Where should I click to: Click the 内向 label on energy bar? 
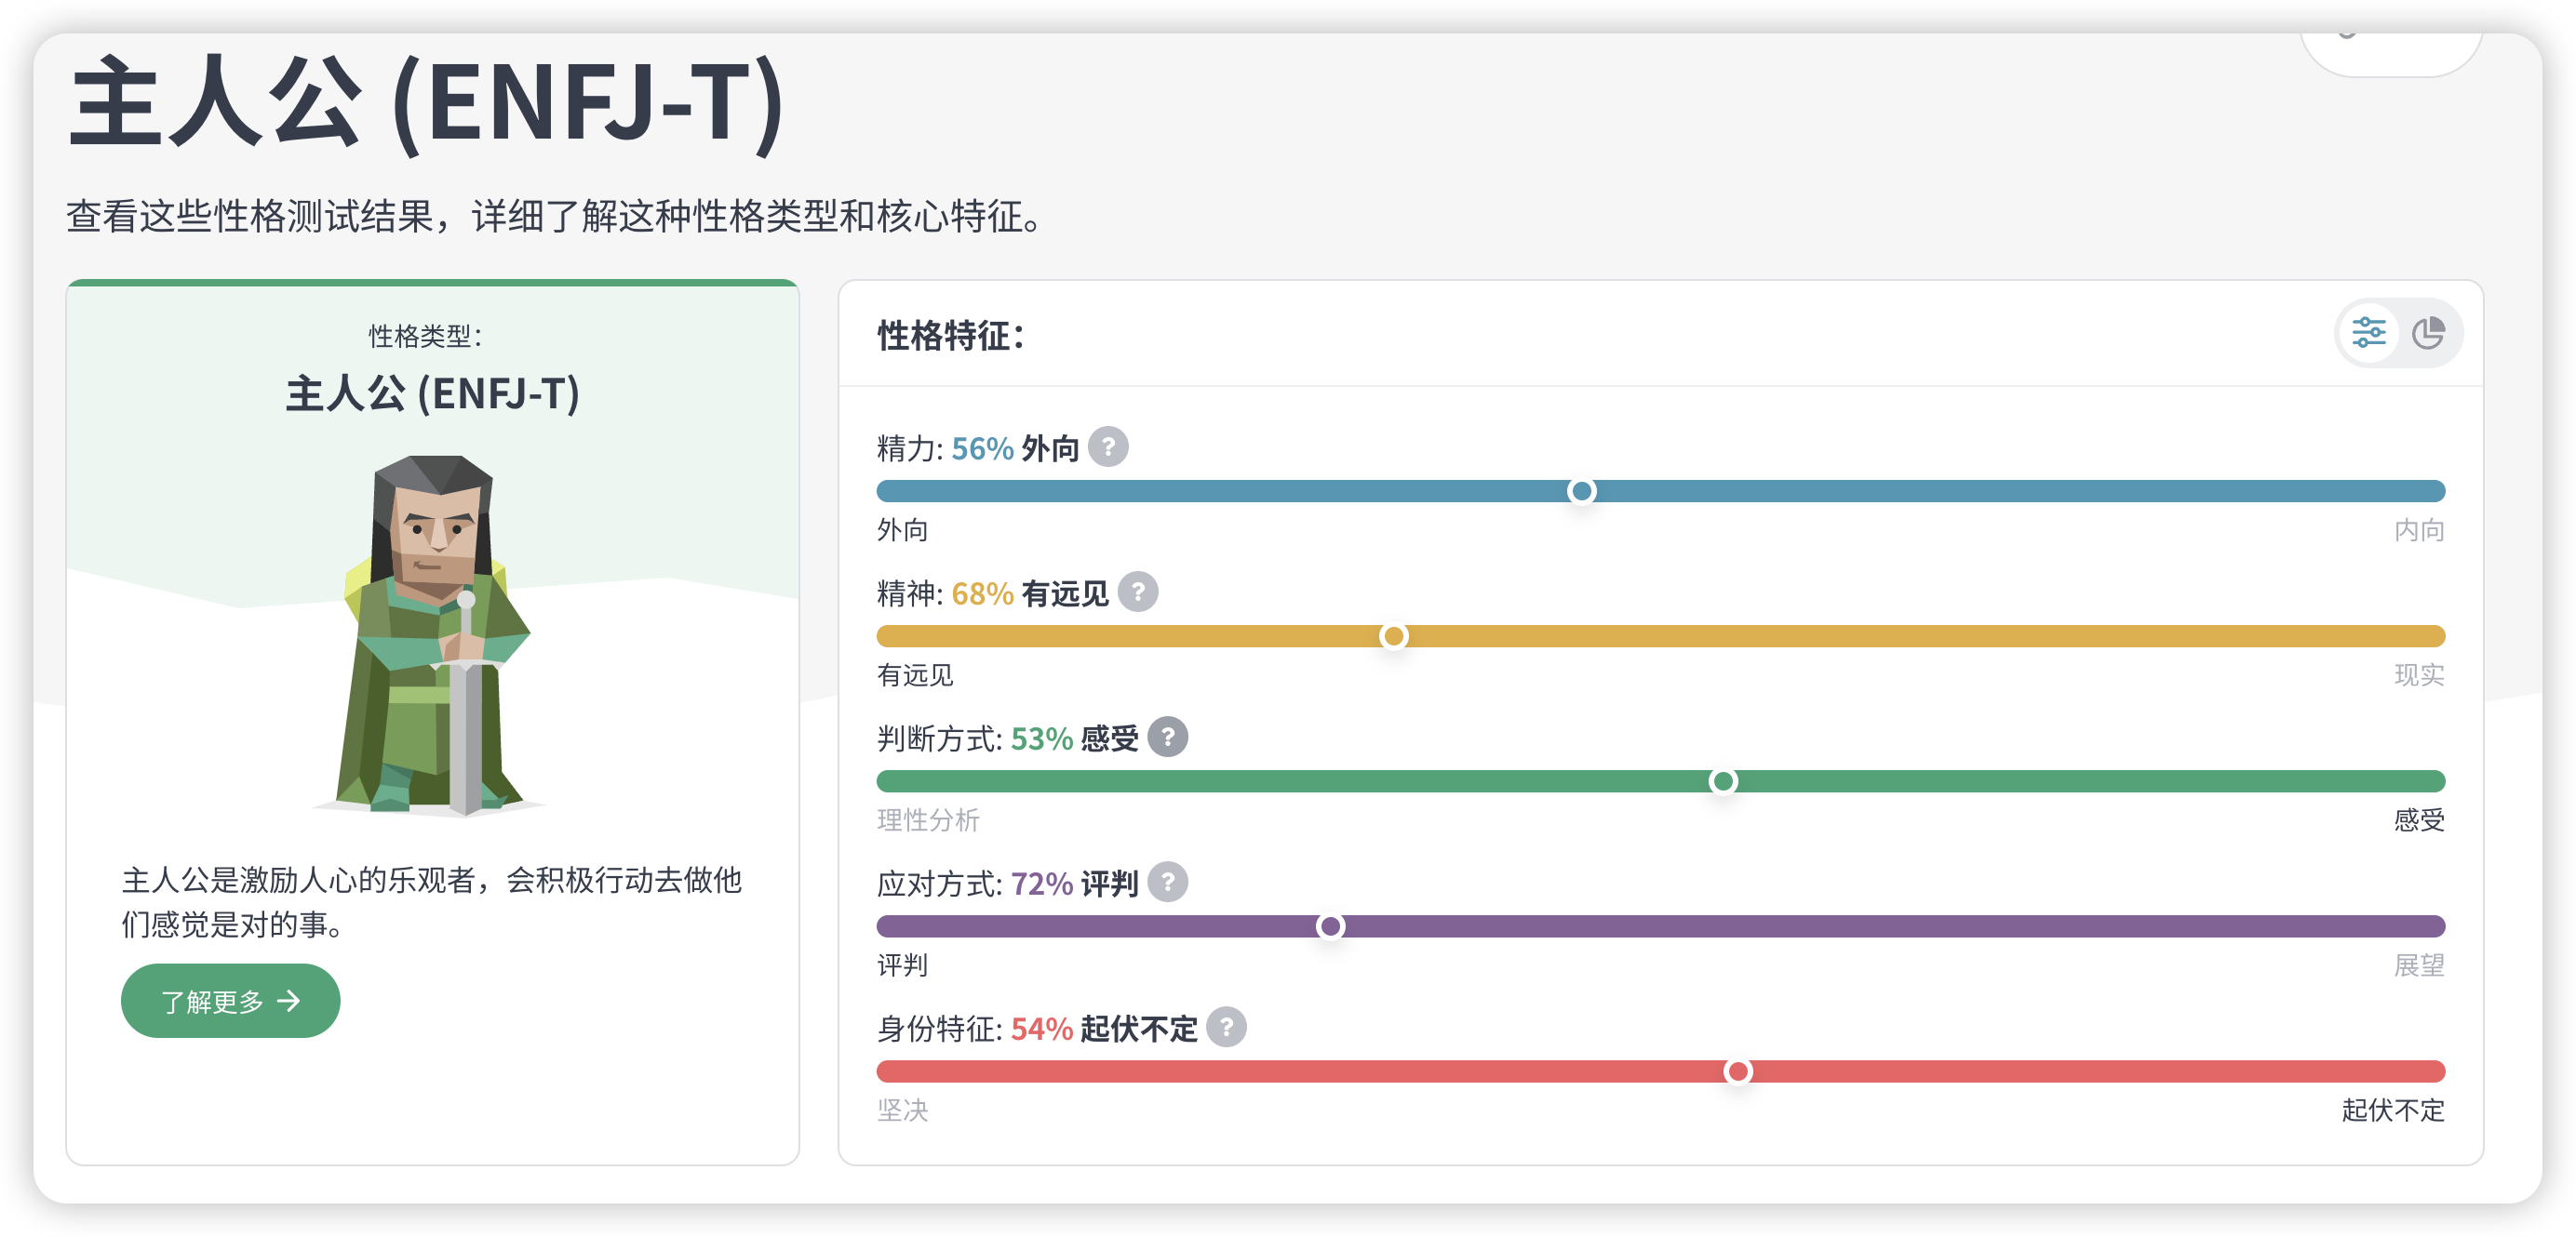pyautogui.click(x=2418, y=529)
